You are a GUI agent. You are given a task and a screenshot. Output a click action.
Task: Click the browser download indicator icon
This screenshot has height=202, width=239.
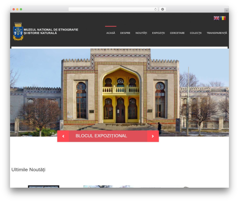163,9
